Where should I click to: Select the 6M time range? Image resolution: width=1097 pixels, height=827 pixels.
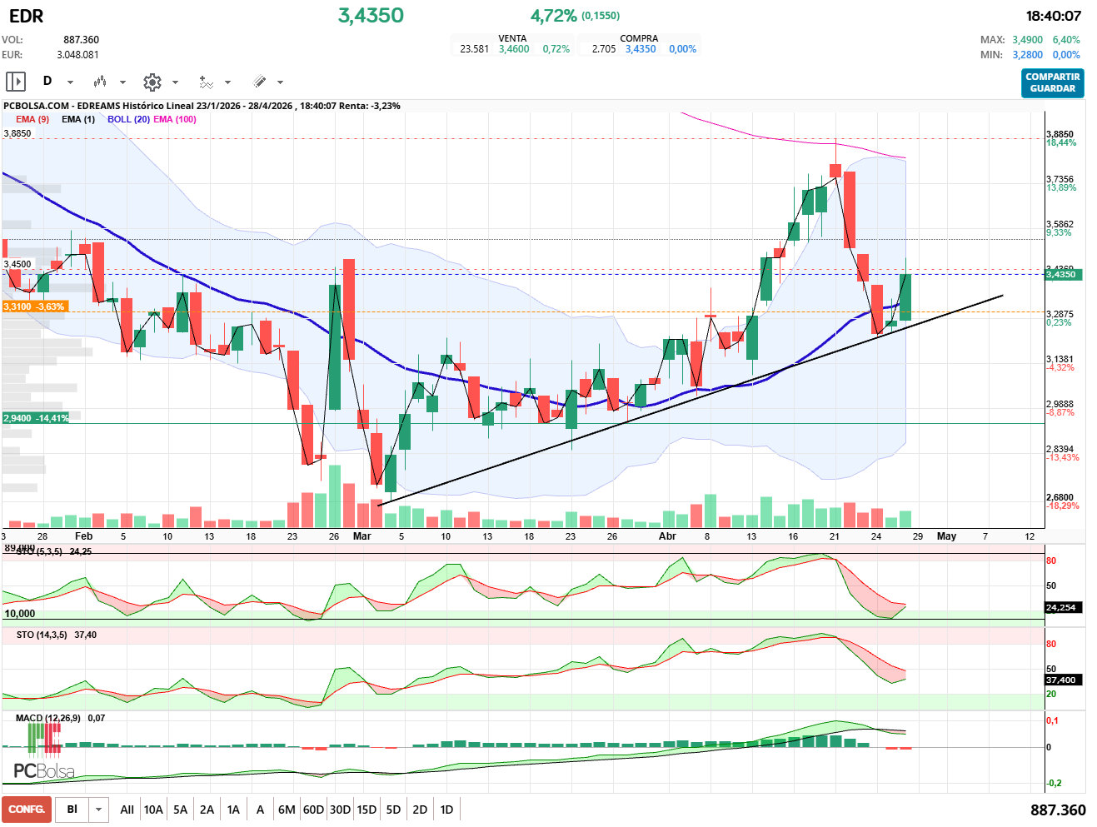tap(287, 810)
